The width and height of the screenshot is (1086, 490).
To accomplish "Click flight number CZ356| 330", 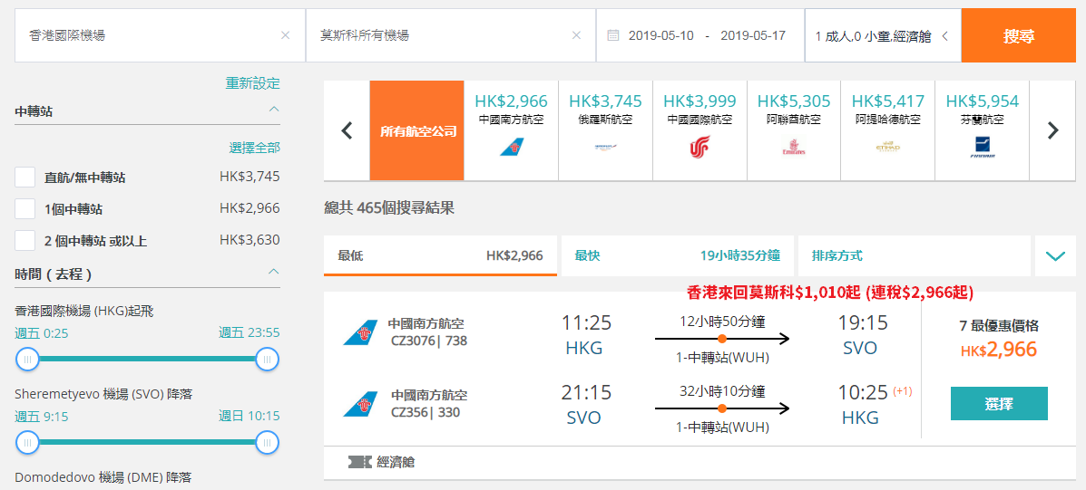I will point(426,412).
